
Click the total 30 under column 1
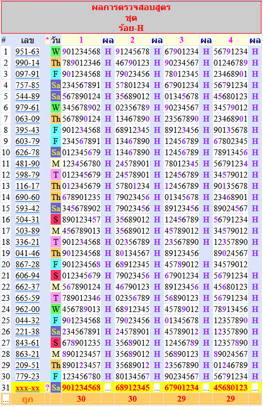click(x=81, y=399)
